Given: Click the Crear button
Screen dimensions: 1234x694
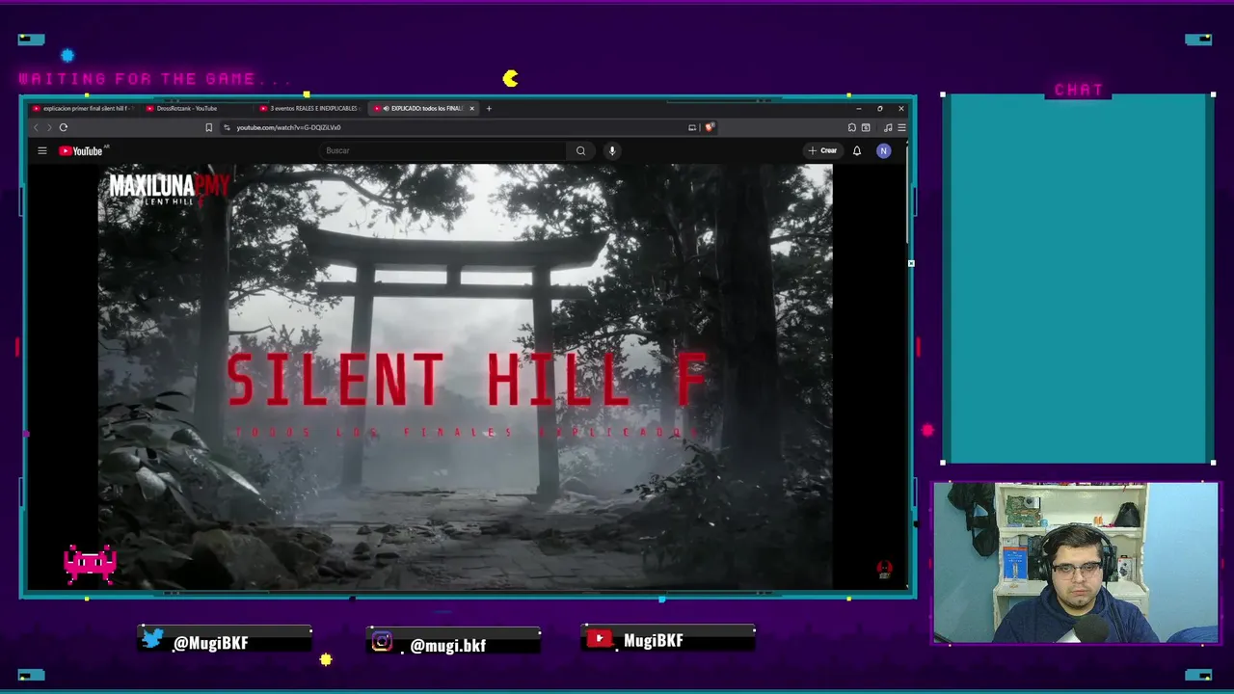Looking at the screenshot, I should tap(823, 150).
